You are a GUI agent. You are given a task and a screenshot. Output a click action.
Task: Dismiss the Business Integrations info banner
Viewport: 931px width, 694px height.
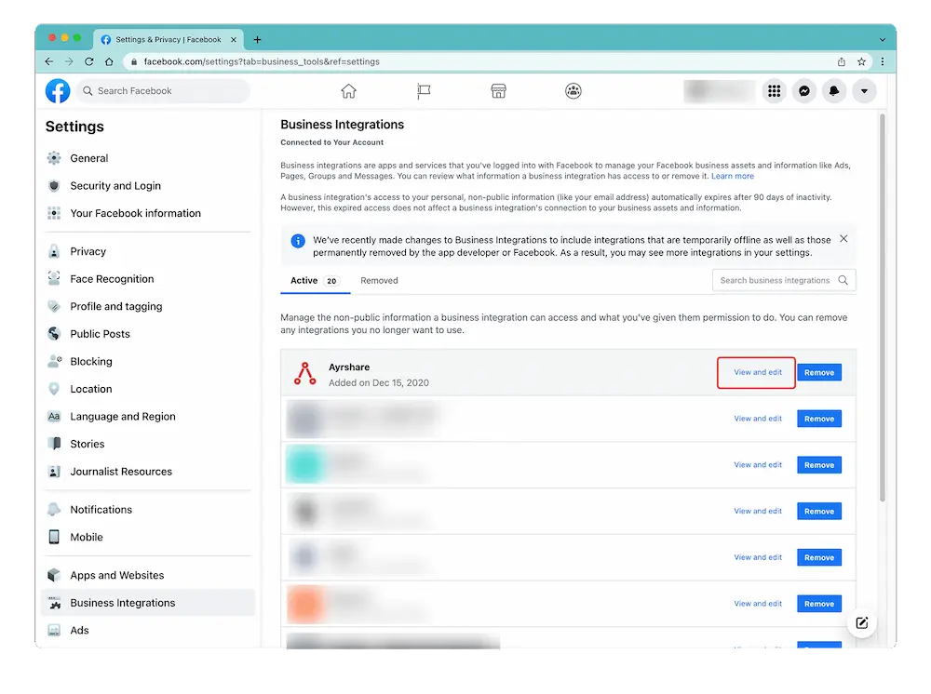[x=843, y=239]
